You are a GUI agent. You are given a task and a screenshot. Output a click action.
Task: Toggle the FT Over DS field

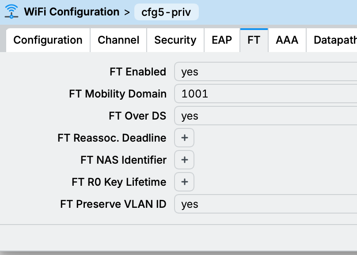[x=266, y=116]
